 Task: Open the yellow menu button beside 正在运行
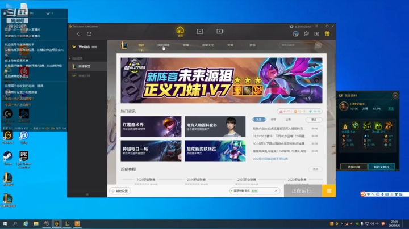click(x=329, y=191)
